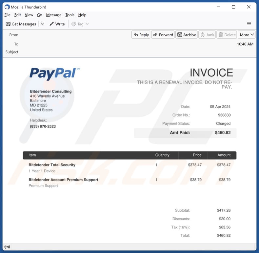Viewport: 259px width, 253px height.
Task: Open the Message menu
Action: tap(54, 15)
